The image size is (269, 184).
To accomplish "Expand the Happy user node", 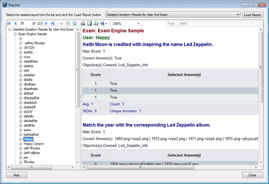I will (21, 139).
